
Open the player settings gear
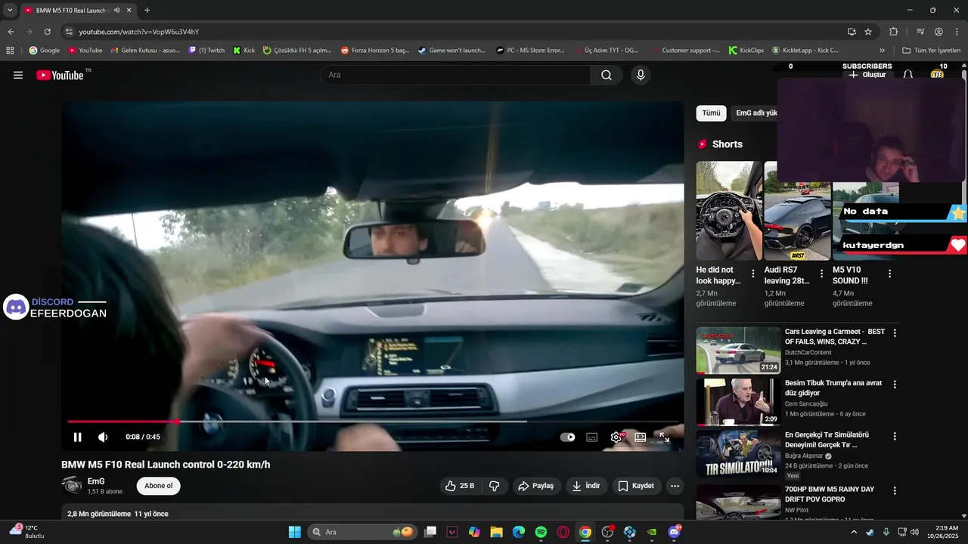click(x=616, y=437)
